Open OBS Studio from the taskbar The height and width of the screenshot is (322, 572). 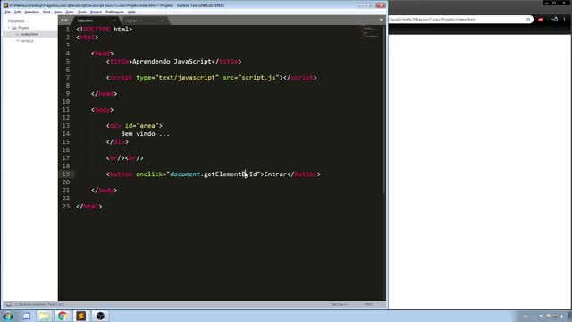(x=100, y=316)
